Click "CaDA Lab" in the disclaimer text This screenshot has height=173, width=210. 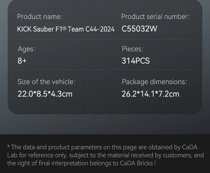click(189, 147)
